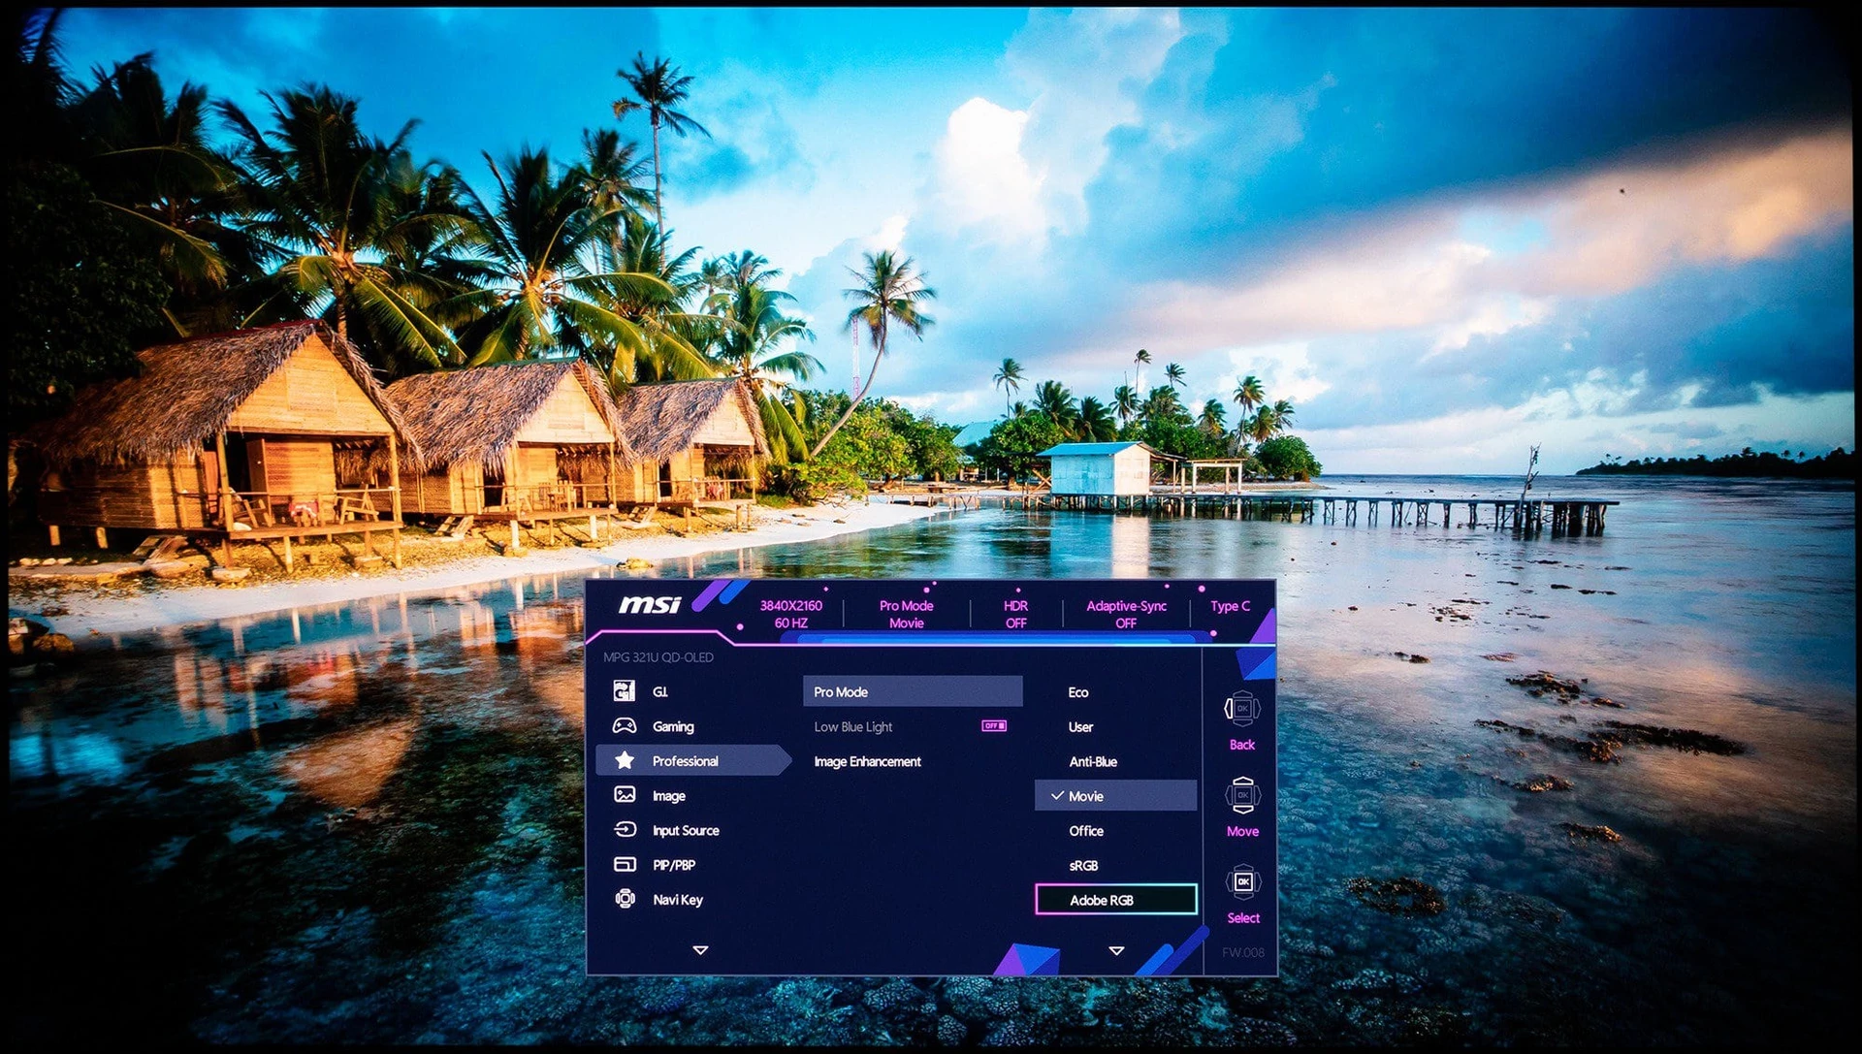Click the Professional star icon
Viewport: 1862px width, 1054px height.
625,760
